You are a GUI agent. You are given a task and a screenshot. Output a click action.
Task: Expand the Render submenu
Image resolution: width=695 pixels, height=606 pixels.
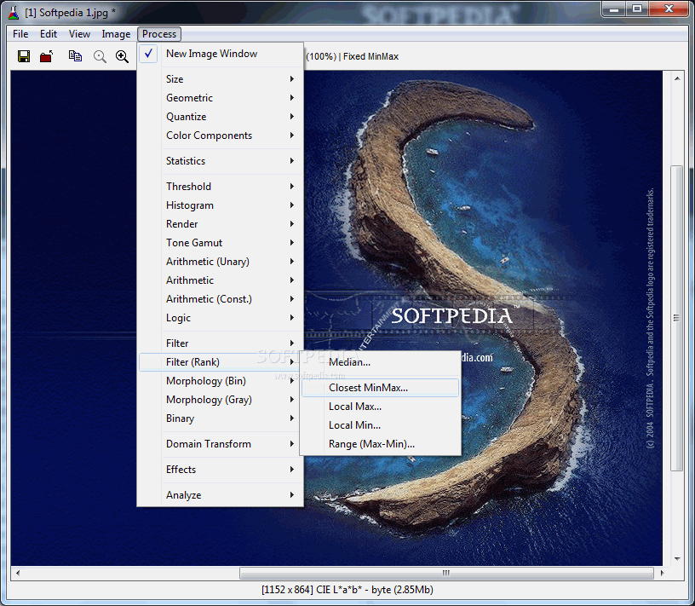221,224
